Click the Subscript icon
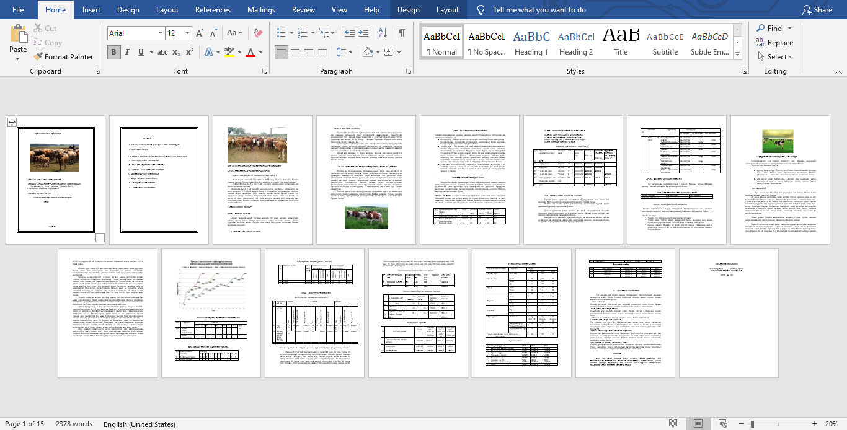 (x=175, y=53)
